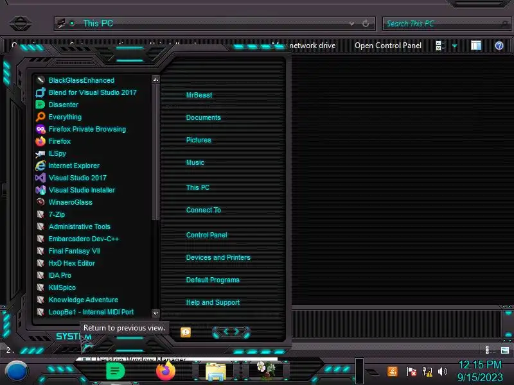514x385 pixels.
Task: Click the Map network drive toolbar button
Action: coord(304,46)
